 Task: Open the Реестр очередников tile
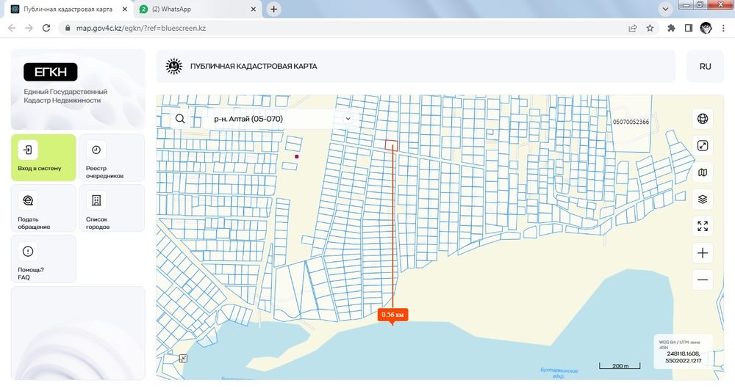pos(112,158)
